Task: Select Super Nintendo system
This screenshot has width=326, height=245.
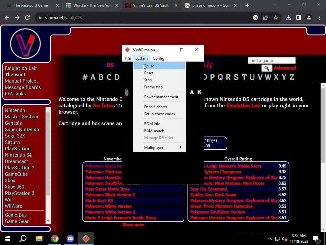Action: [22, 130]
